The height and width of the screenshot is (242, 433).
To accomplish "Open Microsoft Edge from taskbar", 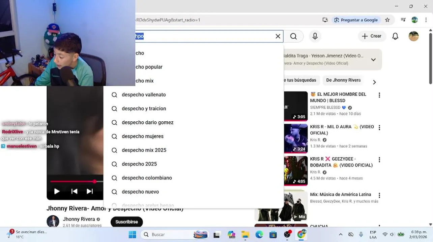I will click(259, 235).
